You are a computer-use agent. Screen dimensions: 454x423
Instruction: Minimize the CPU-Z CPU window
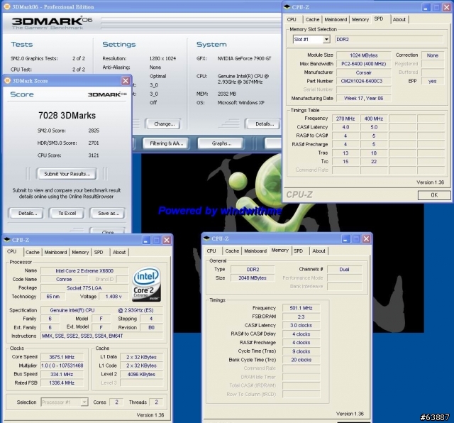click(x=146, y=240)
